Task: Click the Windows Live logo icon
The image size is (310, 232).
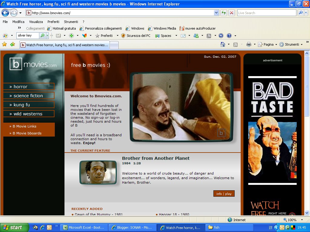Action: tap(5, 36)
